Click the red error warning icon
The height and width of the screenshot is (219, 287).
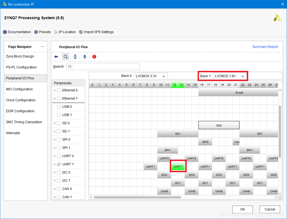94,57
